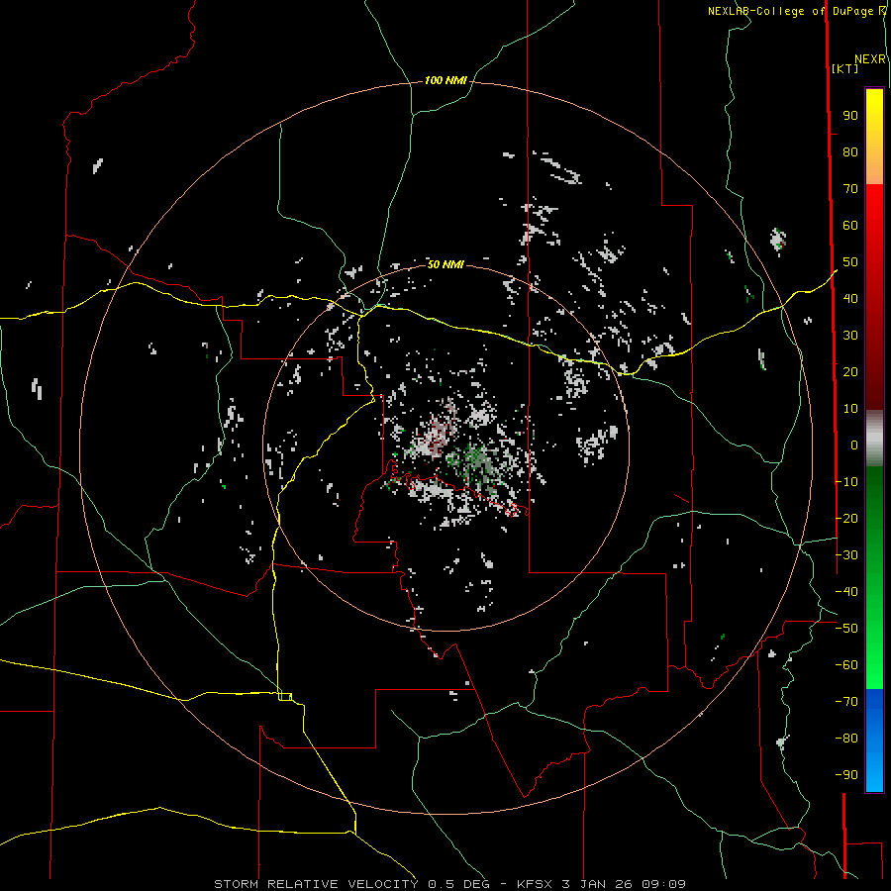Select the "-80" legend value
Image resolution: width=891 pixels, height=891 pixels.
846,739
